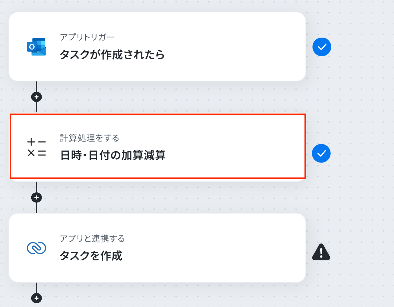Screen dimensions: 394x307
Task: Click the アプリと連携する label
Action: point(92,239)
